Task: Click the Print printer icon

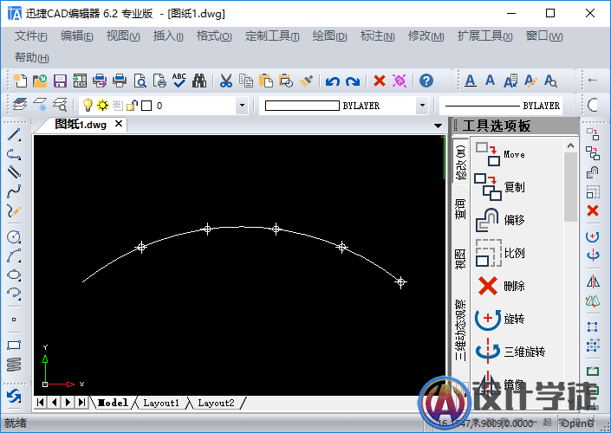Action: (120, 81)
